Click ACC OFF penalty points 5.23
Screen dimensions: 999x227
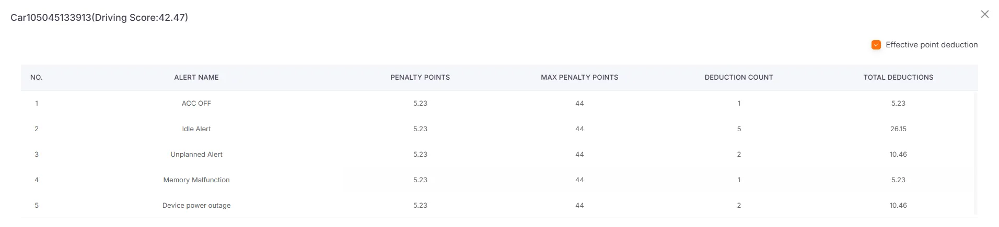click(420, 104)
